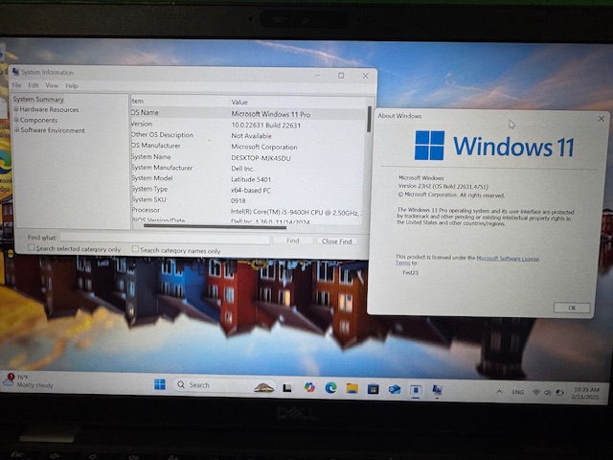The height and width of the screenshot is (460, 613).
Task: Maximize the System Information window
Action: tap(341, 75)
